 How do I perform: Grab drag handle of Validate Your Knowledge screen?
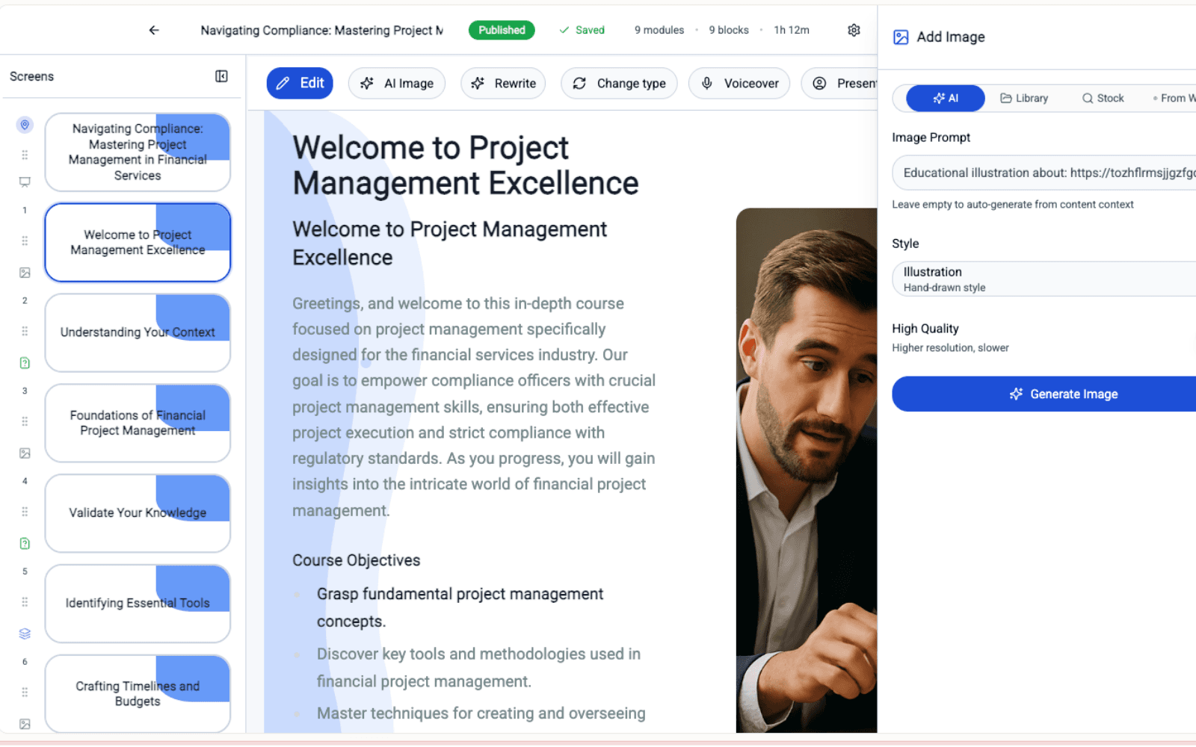[x=25, y=512]
